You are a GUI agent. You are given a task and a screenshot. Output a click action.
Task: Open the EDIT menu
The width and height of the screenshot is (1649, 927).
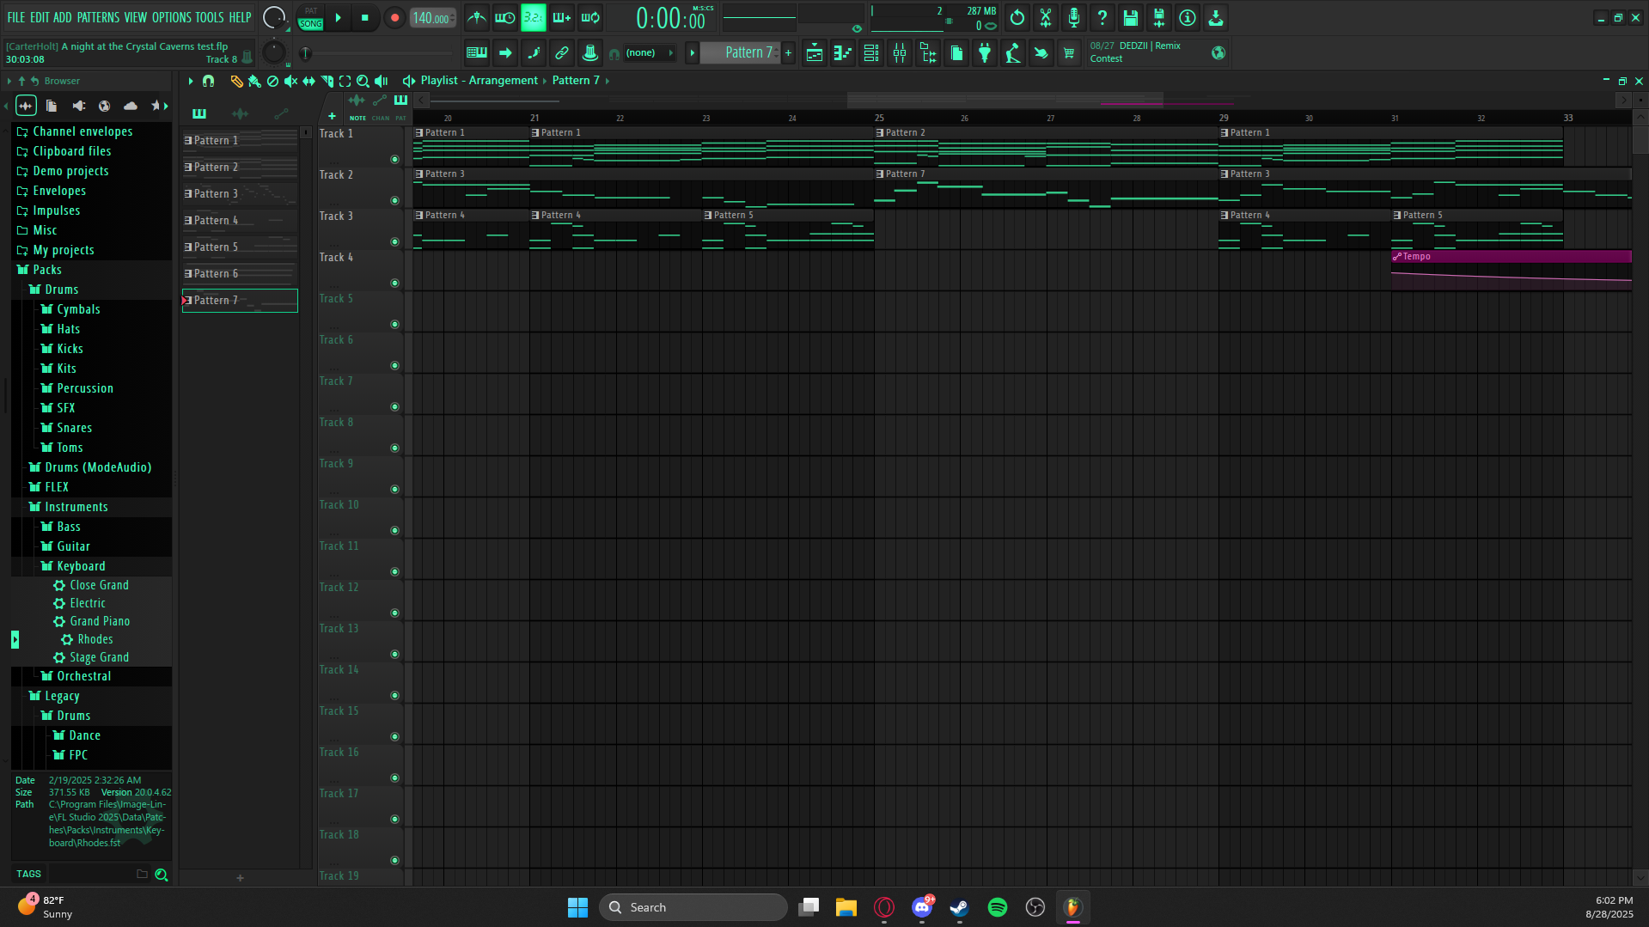[x=40, y=17]
